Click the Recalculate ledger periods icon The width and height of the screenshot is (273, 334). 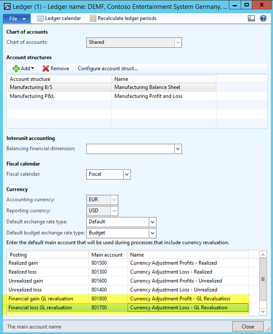93,19
